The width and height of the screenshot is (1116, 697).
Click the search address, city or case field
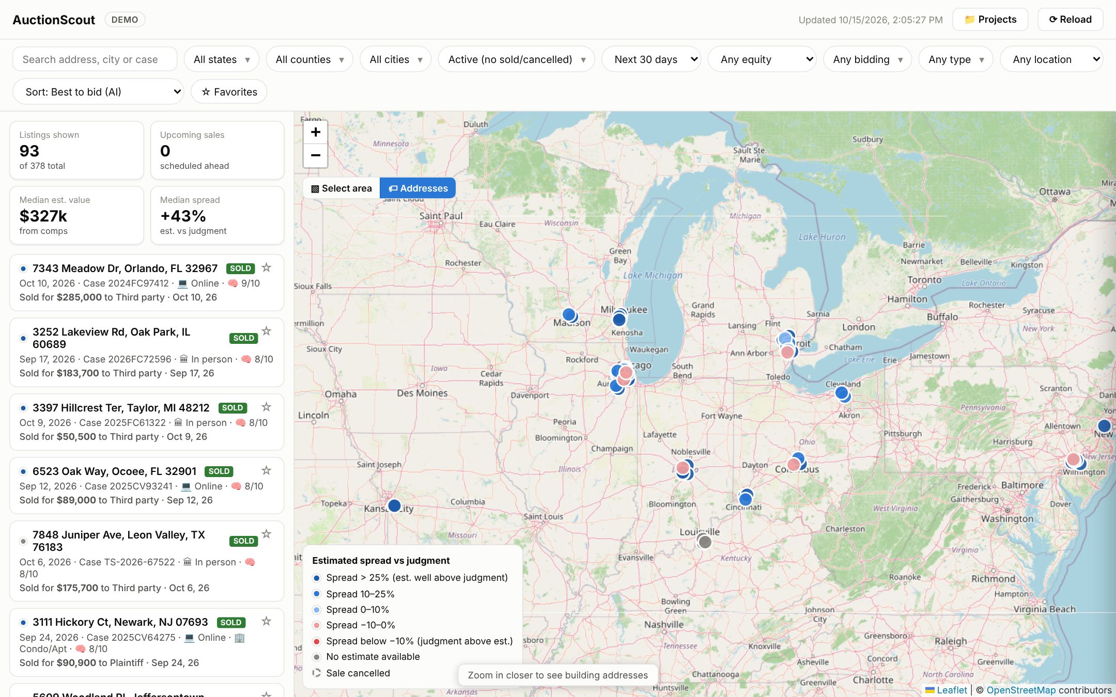(x=95, y=59)
